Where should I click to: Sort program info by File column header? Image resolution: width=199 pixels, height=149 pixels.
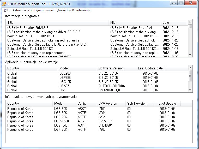coord(135,23)
